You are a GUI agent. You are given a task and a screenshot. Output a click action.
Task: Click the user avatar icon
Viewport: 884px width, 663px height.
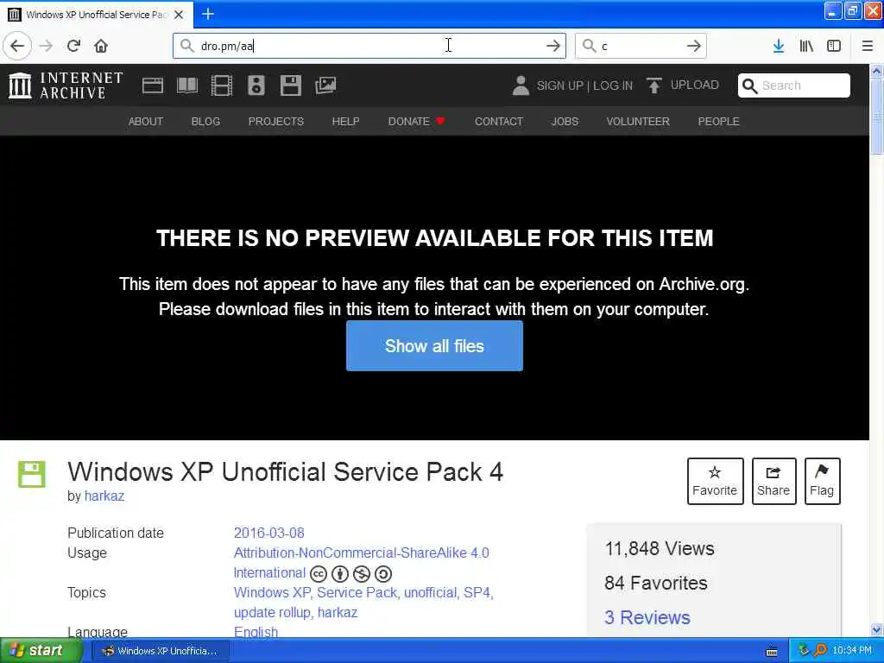[x=521, y=85]
